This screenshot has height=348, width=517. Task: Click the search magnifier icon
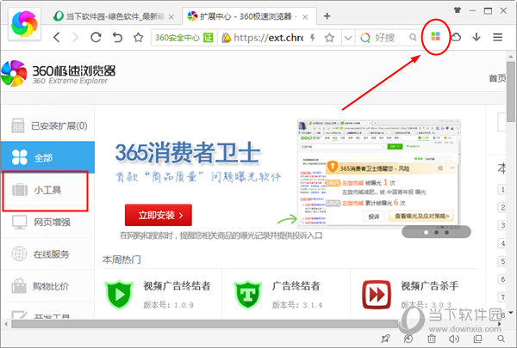pyautogui.click(x=413, y=37)
